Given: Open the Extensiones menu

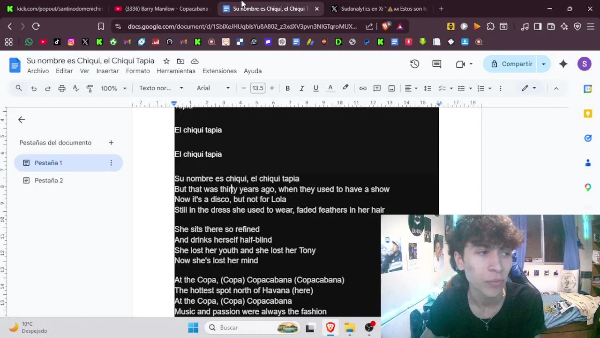Looking at the screenshot, I should (219, 71).
